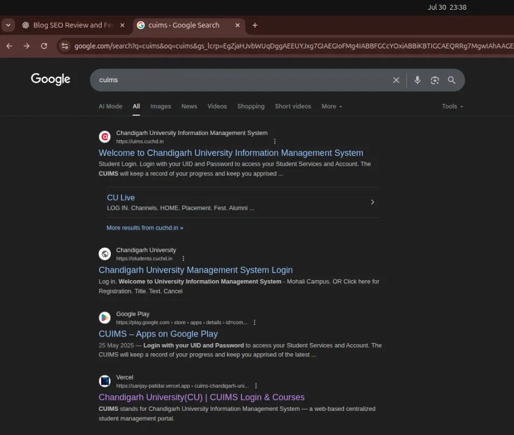Reload the Google search page
Screen dimensions: 514x435
[44, 46]
